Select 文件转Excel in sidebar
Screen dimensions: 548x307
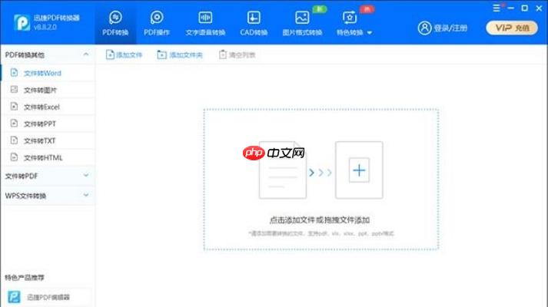[x=48, y=107]
